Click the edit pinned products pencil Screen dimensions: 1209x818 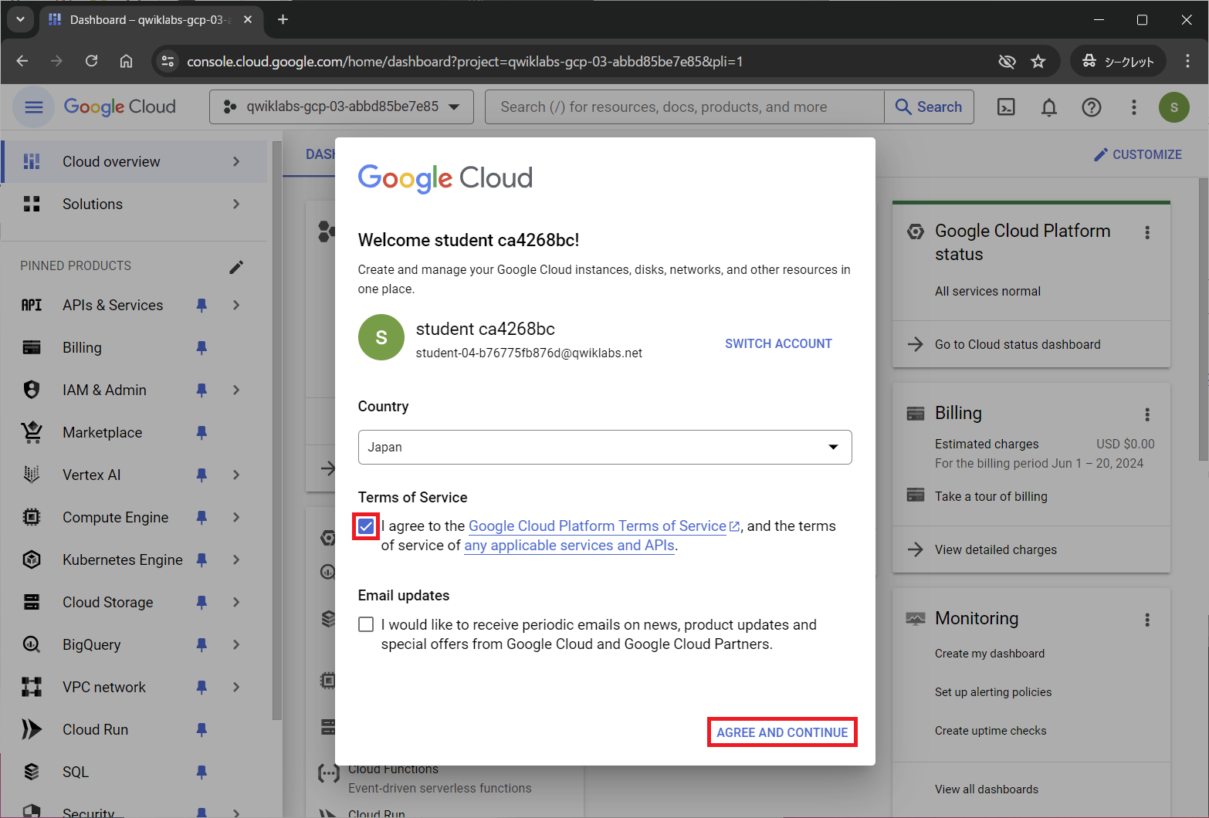coord(236,267)
